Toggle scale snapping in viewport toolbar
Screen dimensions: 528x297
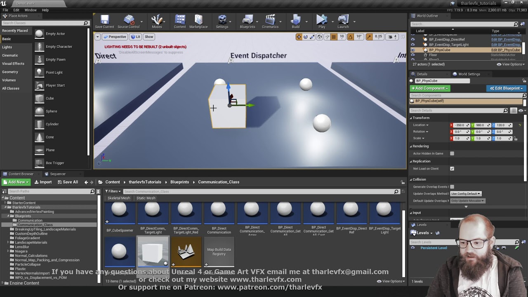(x=369, y=37)
